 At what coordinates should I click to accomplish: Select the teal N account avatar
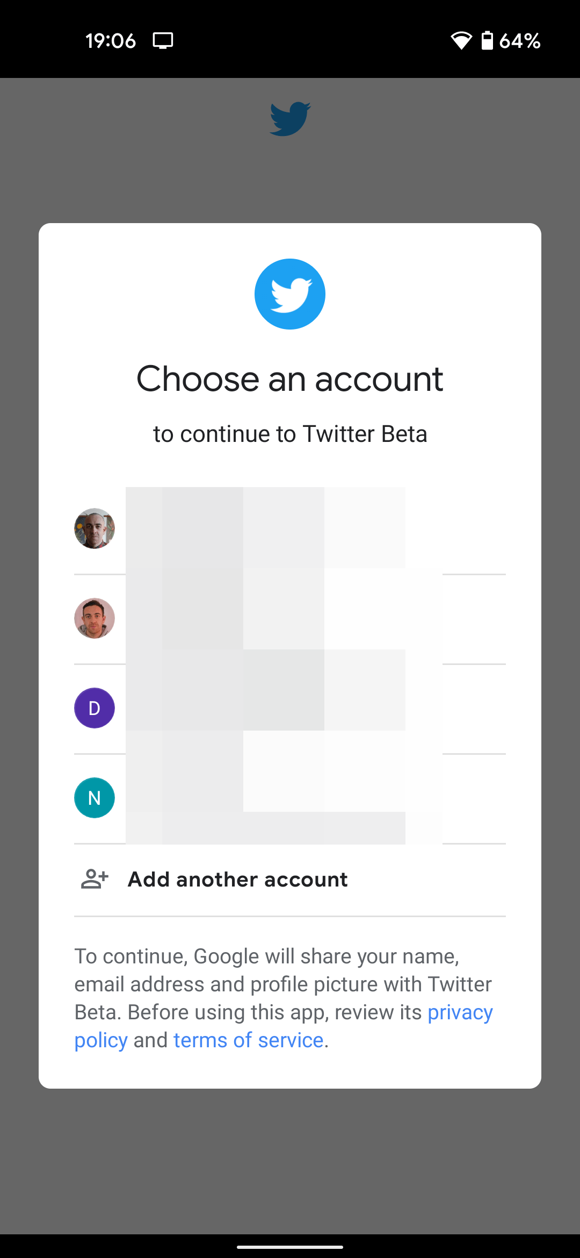(94, 797)
